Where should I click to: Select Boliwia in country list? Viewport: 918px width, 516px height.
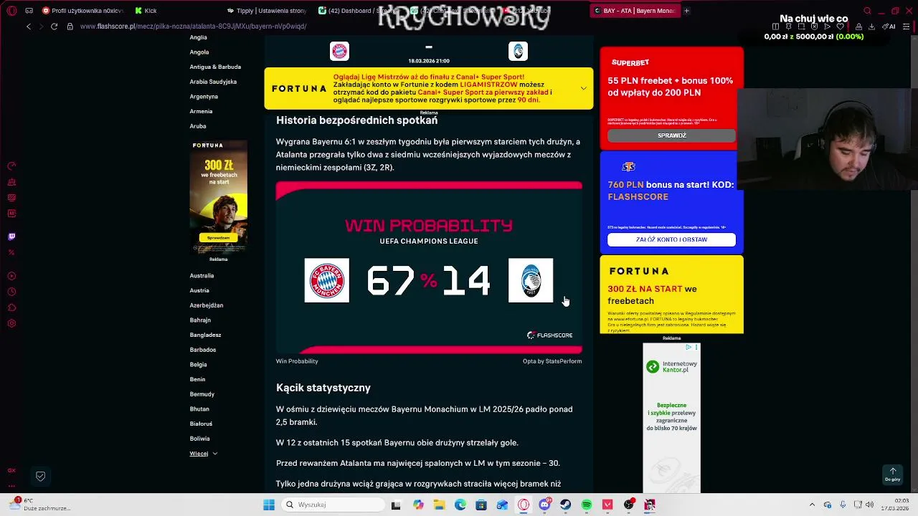click(199, 439)
